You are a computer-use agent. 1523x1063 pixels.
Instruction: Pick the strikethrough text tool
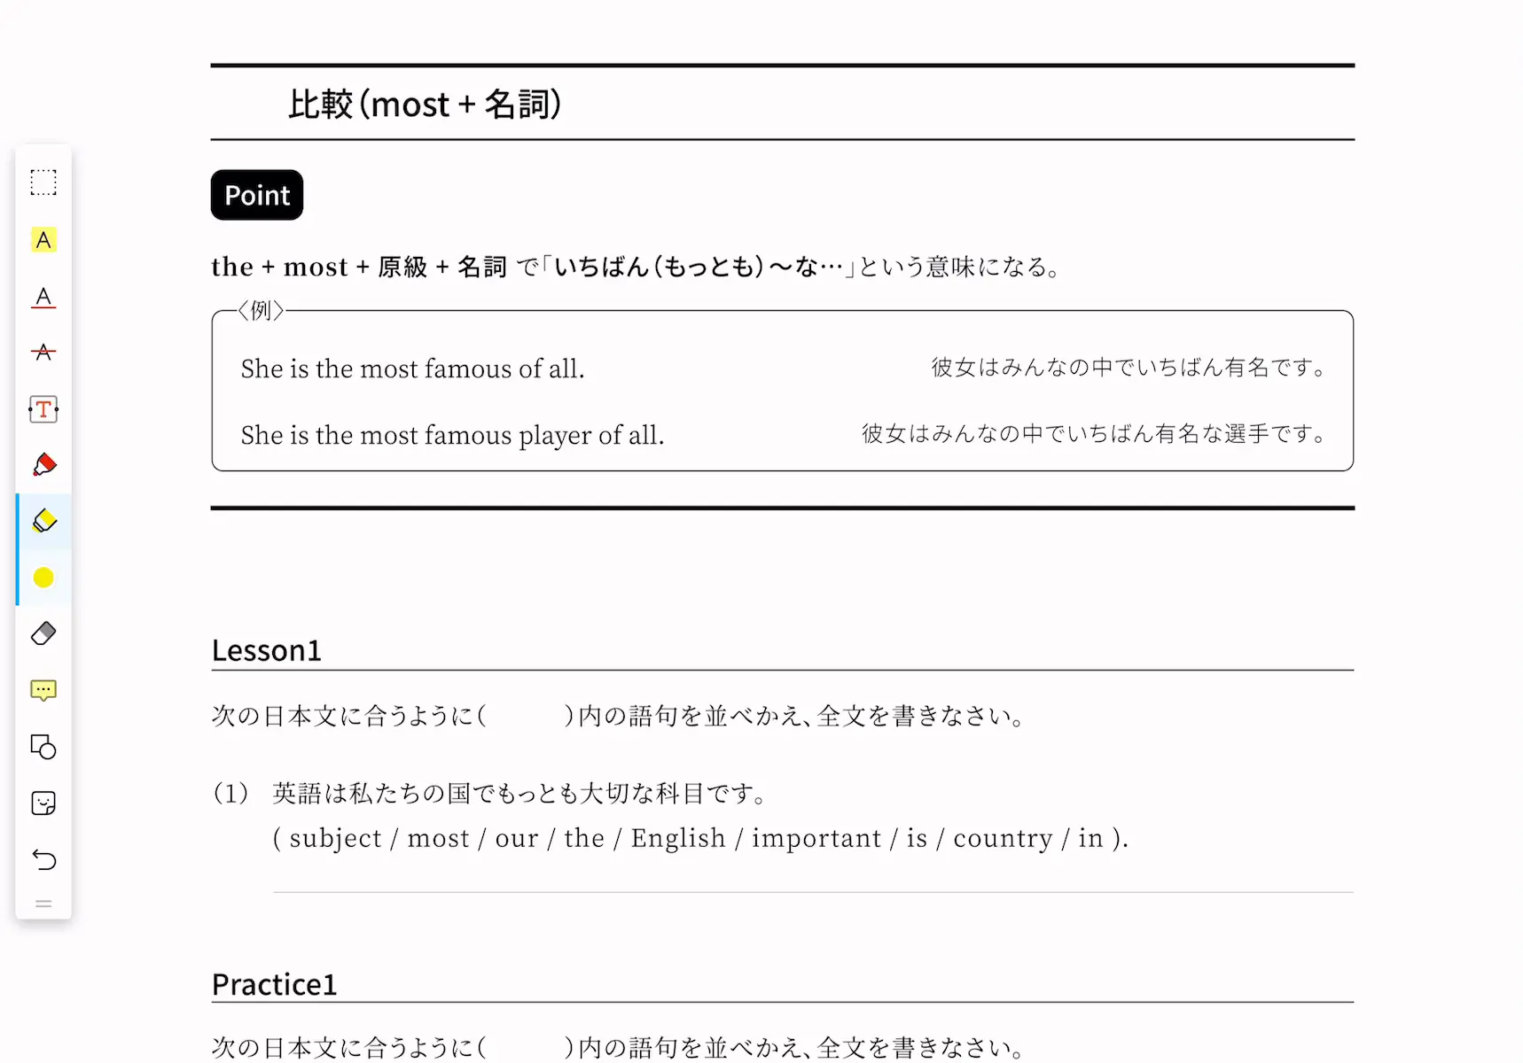pyautogui.click(x=43, y=353)
